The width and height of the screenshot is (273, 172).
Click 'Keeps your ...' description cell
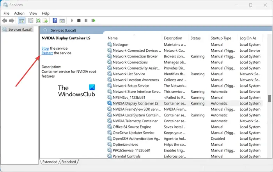174,133
